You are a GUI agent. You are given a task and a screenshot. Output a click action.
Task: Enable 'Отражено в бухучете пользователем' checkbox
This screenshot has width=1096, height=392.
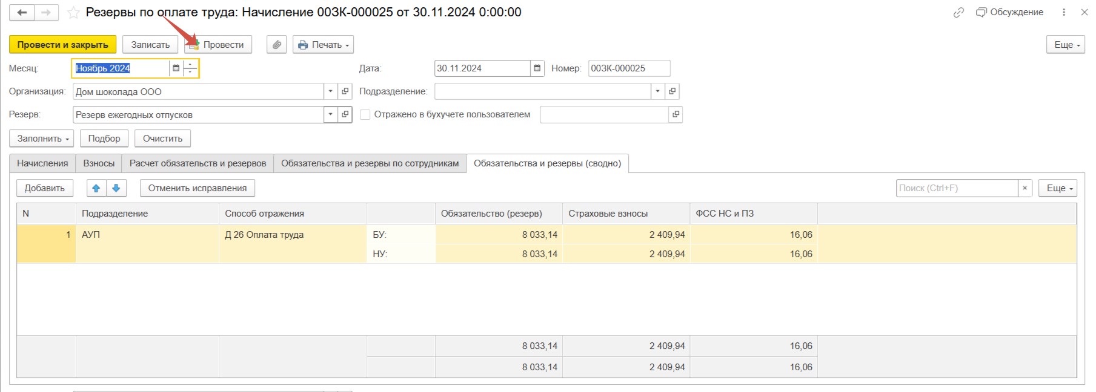click(x=365, y=114)
